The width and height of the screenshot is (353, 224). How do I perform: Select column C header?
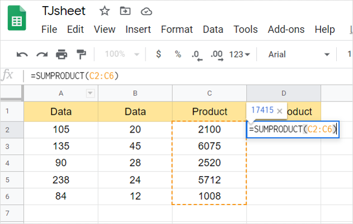click(x=209, y=93)
